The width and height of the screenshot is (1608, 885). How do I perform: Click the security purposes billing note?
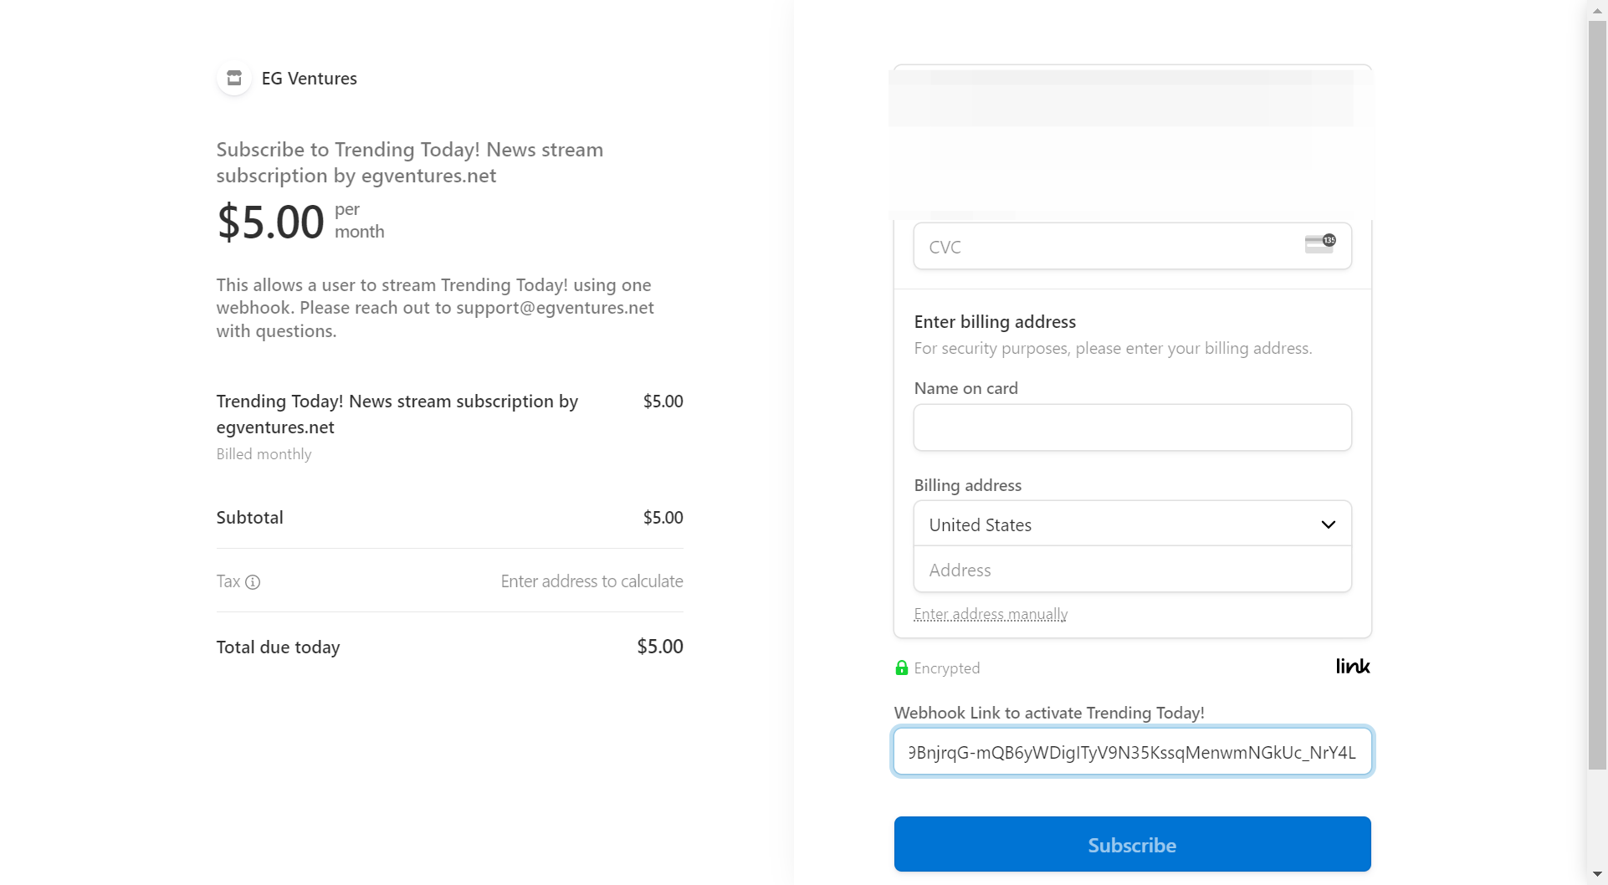(x=1113, y=348)
